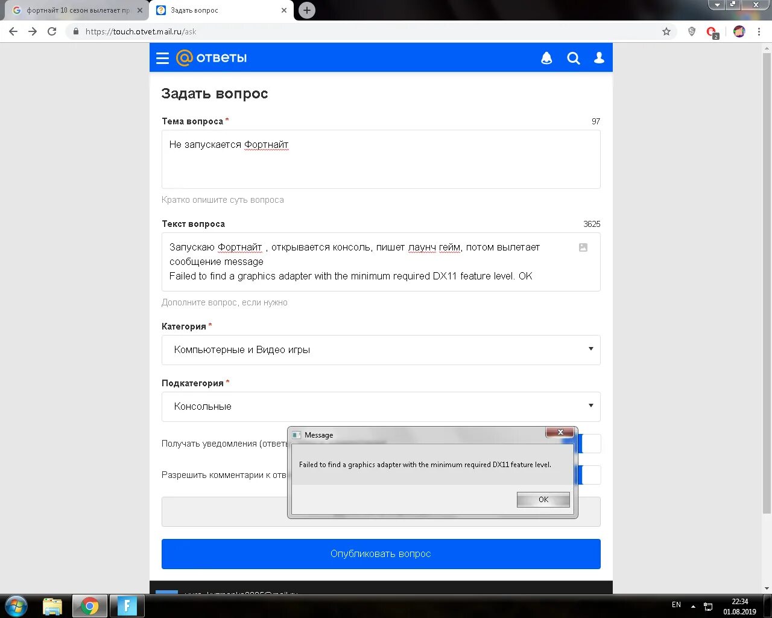
Task: Open Категория dropdown Компьютерные и Видео игры
Action: [x=381, y=350]
